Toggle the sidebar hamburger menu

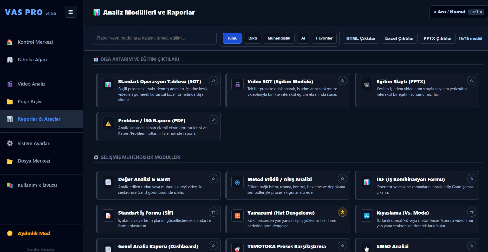[70, 12]
